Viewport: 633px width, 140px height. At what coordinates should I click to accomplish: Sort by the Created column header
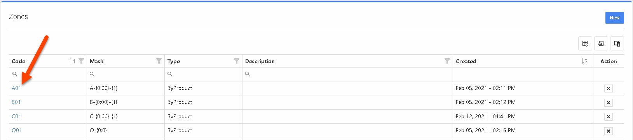click(466, 61)
